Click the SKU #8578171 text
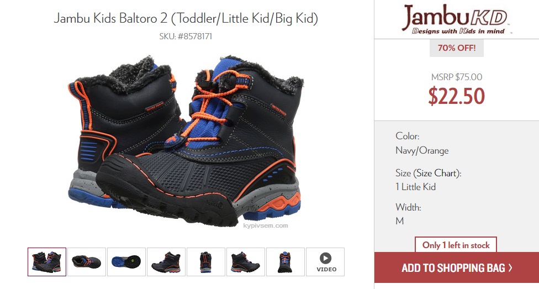The width and height of the screenshot is (539, 289). tap(186, 36)
